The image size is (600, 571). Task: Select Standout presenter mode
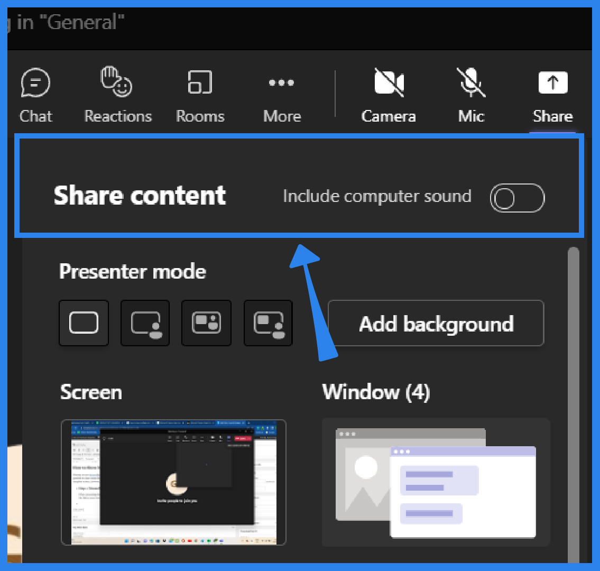pos(145,323)
